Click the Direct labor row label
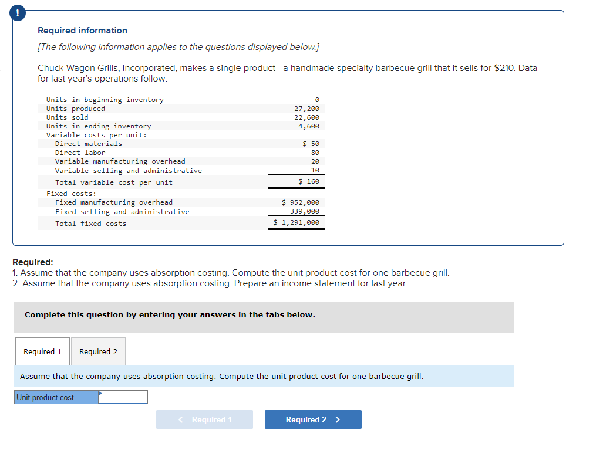 point(80,153)
